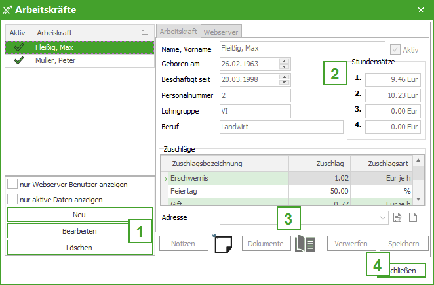Click the Beruf field containing Landwirt
The width and height of the screenshot is (434, 285).
[x=281, y=127]
